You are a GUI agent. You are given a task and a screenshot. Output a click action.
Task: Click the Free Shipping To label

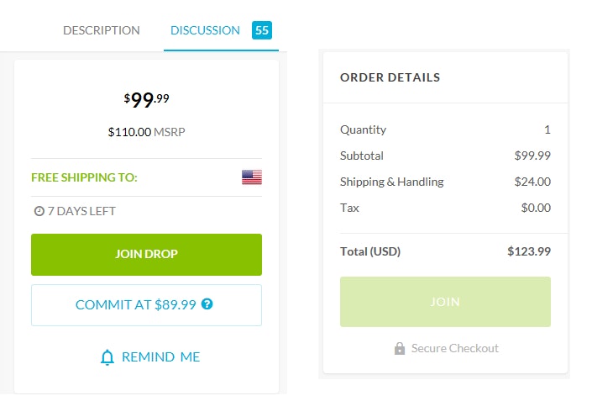point(84,177)
